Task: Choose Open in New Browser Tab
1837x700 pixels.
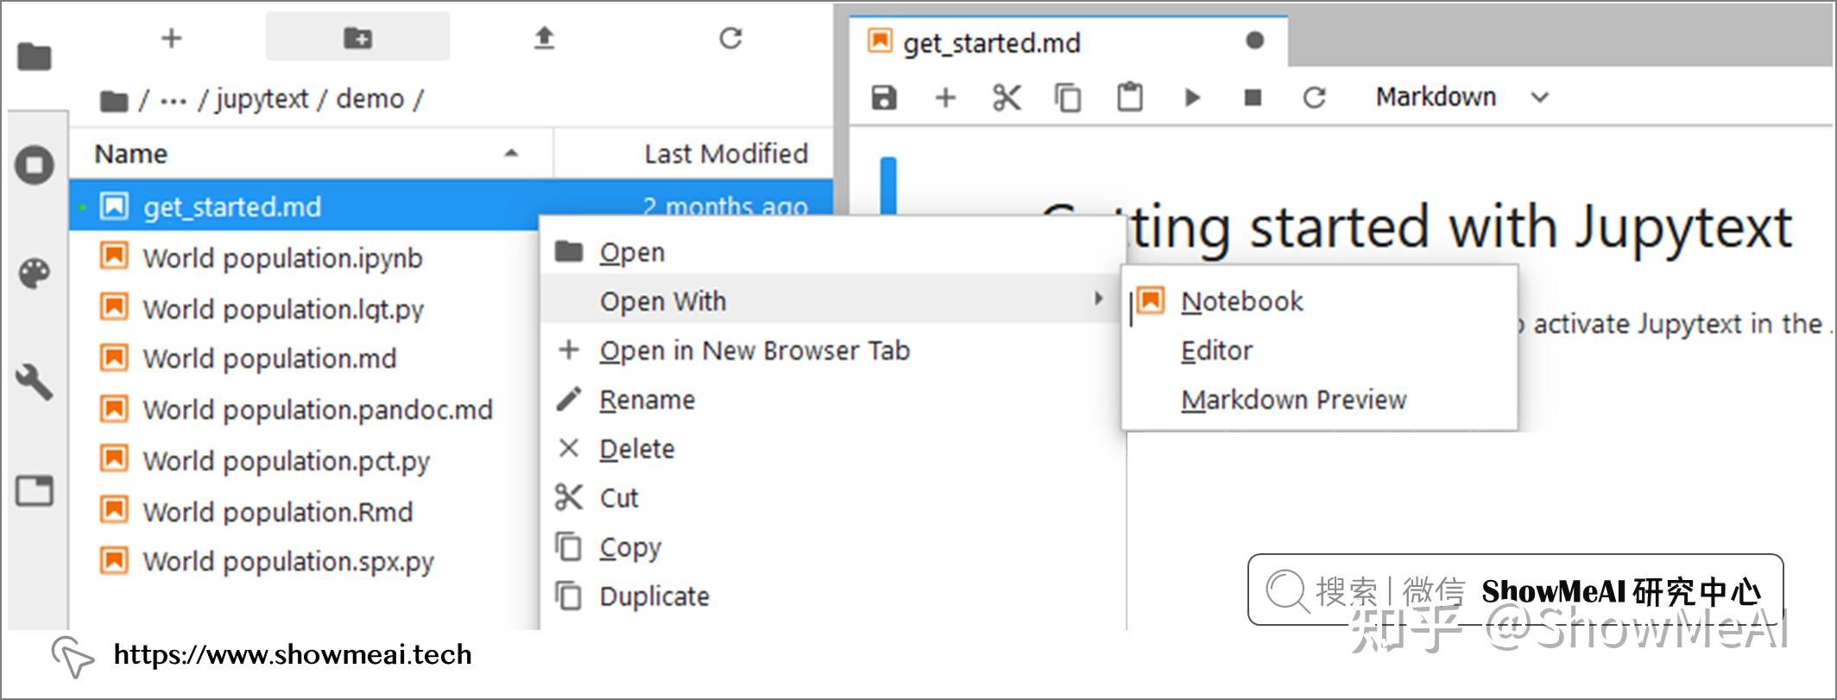Action: (x=832, y=350)
